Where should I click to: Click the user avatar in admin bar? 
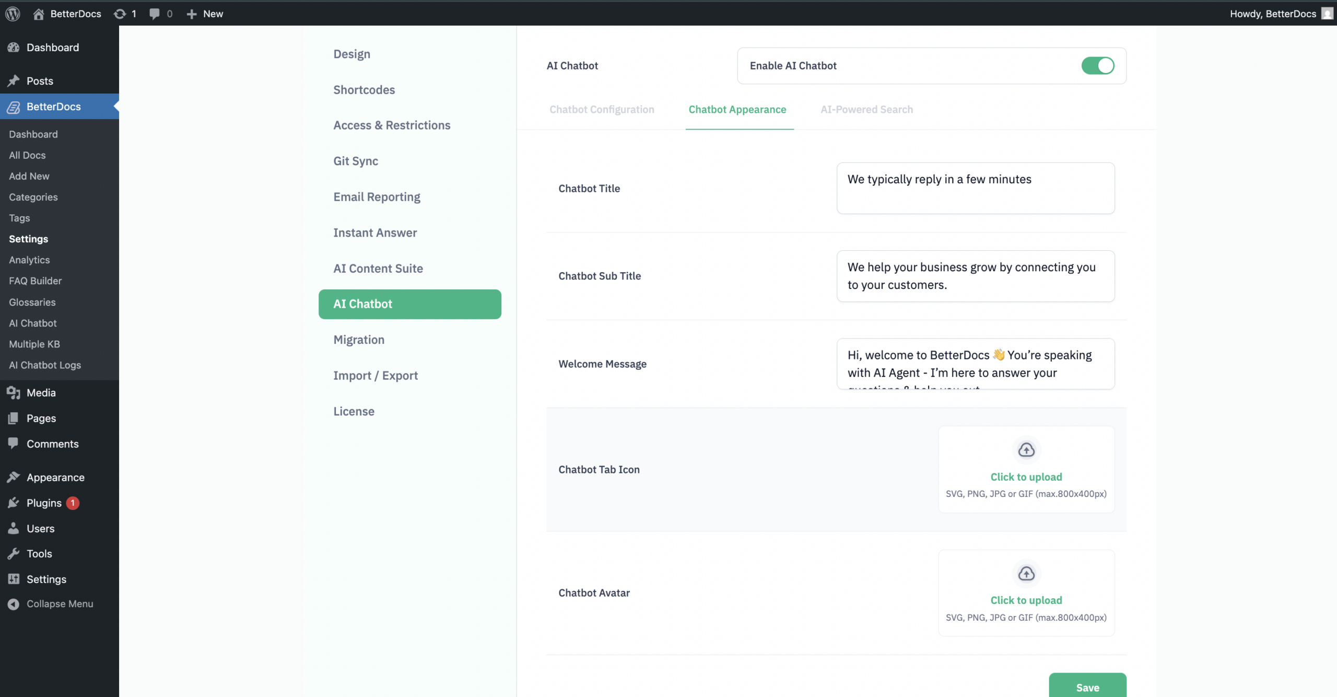click(1327, 14)
